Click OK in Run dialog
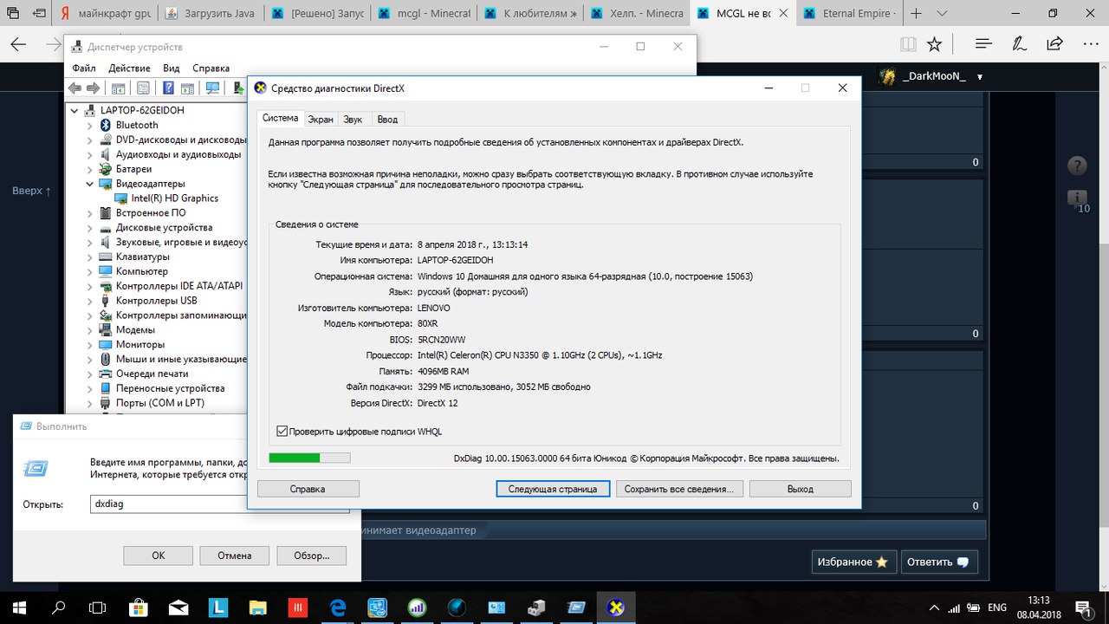The height and width of the screenshot is (624, 1109). pos(158,556)
